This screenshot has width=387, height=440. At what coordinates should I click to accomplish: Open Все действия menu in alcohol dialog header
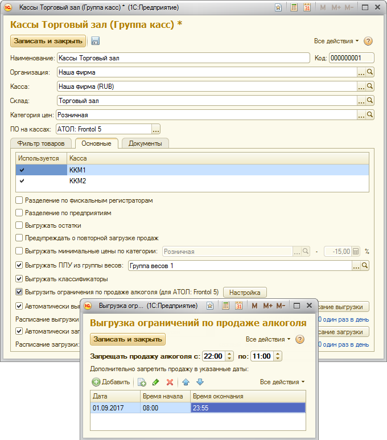click(x=268, y=339)
